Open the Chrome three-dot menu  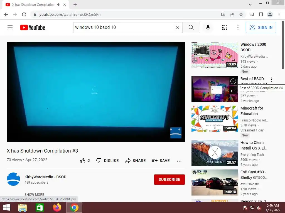pos(279,14)
